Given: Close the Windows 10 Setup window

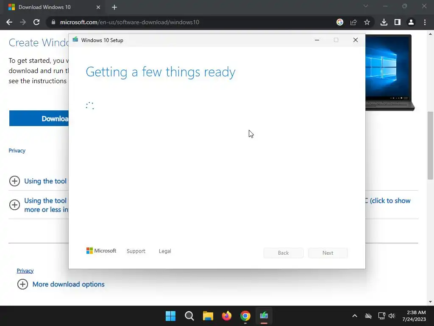Looking at the screenshot, I should [356, 40].
